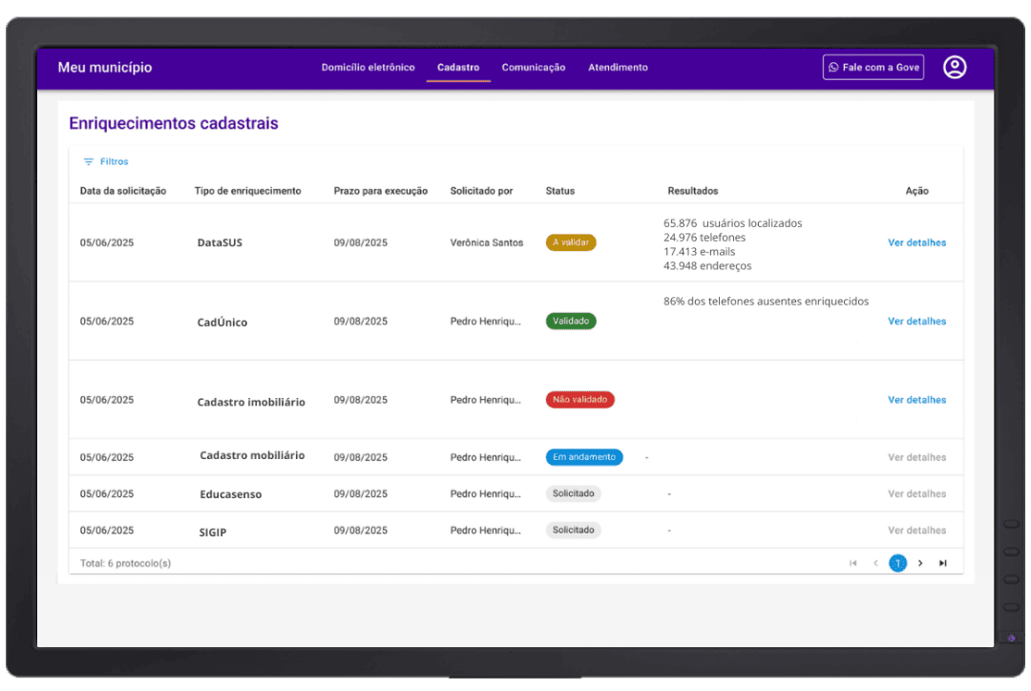Switch to Comunicação tab

click(x=534, y=67)
